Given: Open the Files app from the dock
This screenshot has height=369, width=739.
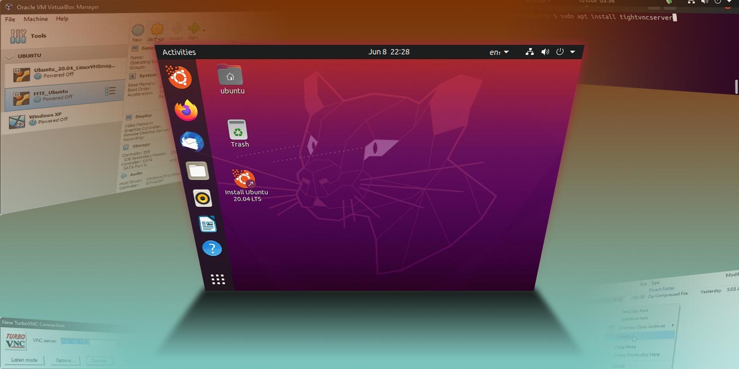Looking at the screenshot, I should [198, 171].
